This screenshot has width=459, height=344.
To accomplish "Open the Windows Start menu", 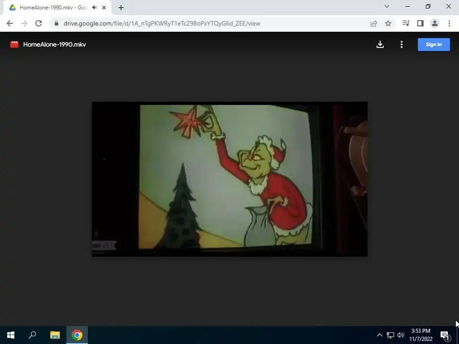I will [11, 335].
